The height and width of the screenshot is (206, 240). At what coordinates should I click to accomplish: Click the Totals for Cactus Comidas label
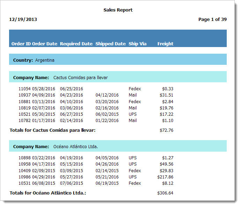pos(52,130)
